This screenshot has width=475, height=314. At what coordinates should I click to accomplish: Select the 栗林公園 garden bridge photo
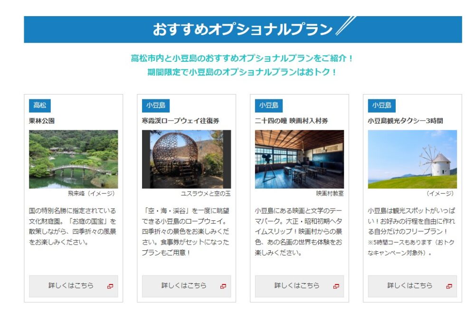(x=73, y=159)
